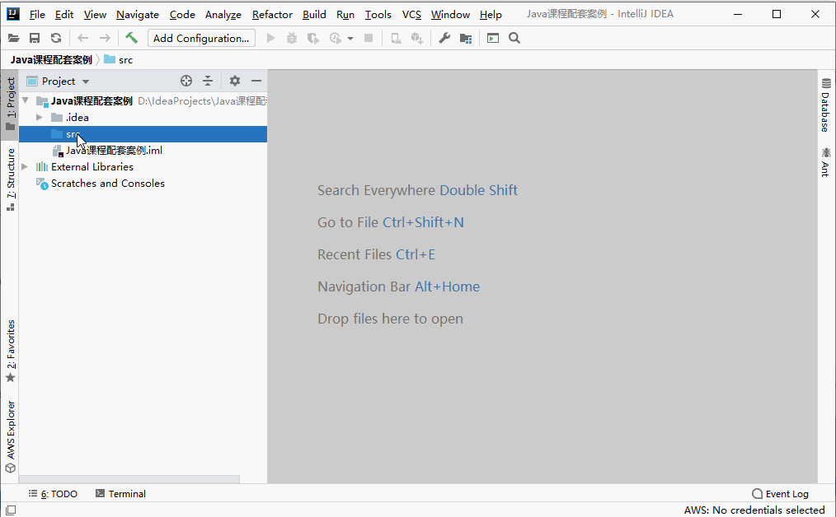836x517 pixels.
Task: Open the profiler dropdown arrow
Action: [350, 39]
